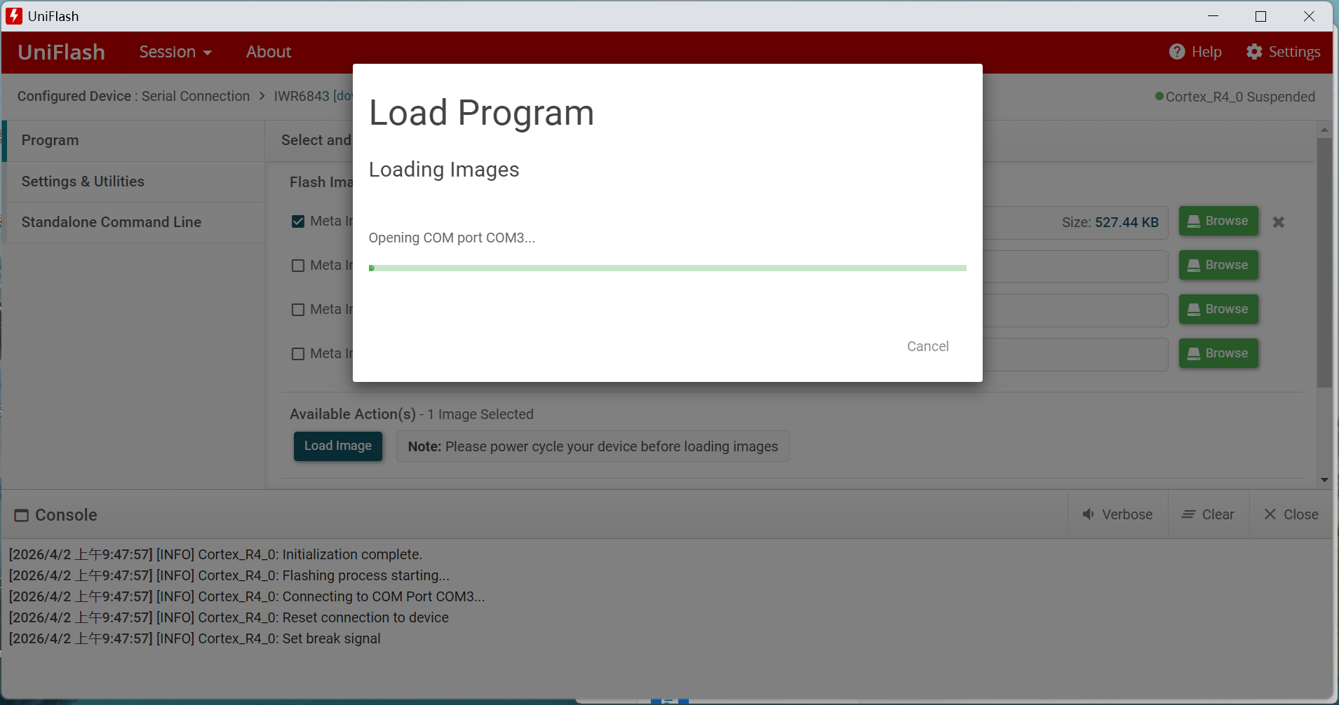Check the fourth Meta Image checkbox

click(298, 354)
